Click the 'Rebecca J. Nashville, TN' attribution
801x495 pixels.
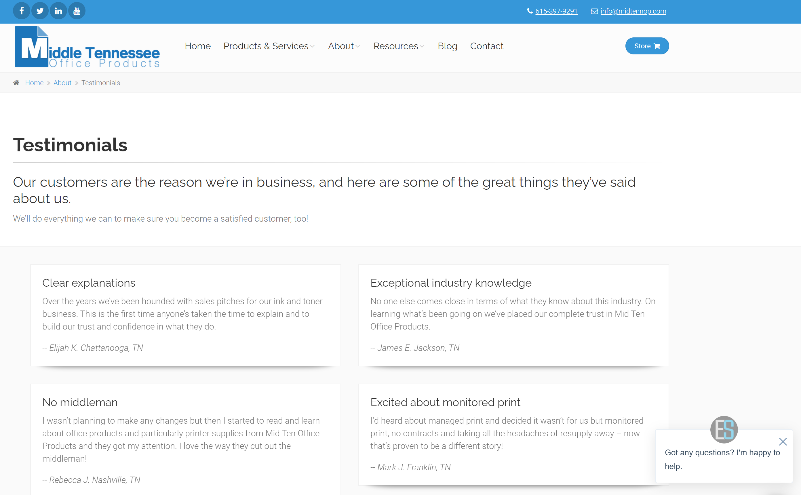point(91,480)
